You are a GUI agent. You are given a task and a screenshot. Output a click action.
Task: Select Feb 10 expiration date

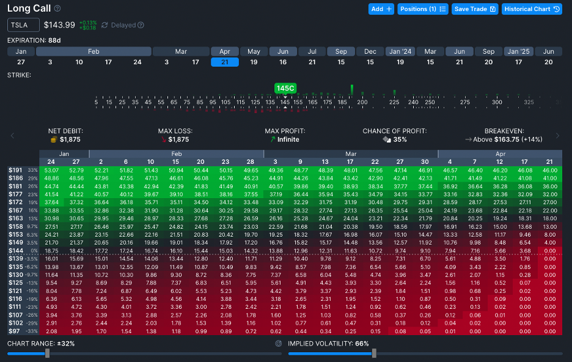point(79,62)
